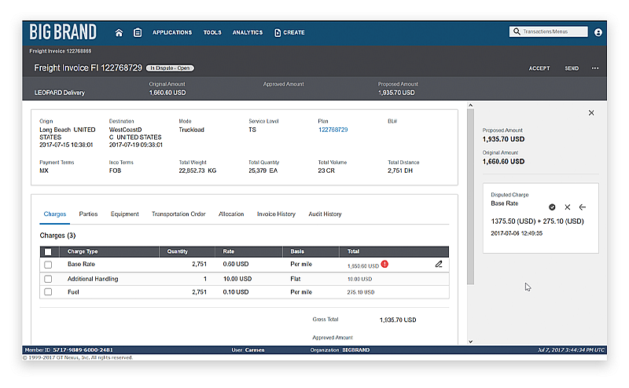Click the vertical scrollbar thumb

click(x=470, y=196)
